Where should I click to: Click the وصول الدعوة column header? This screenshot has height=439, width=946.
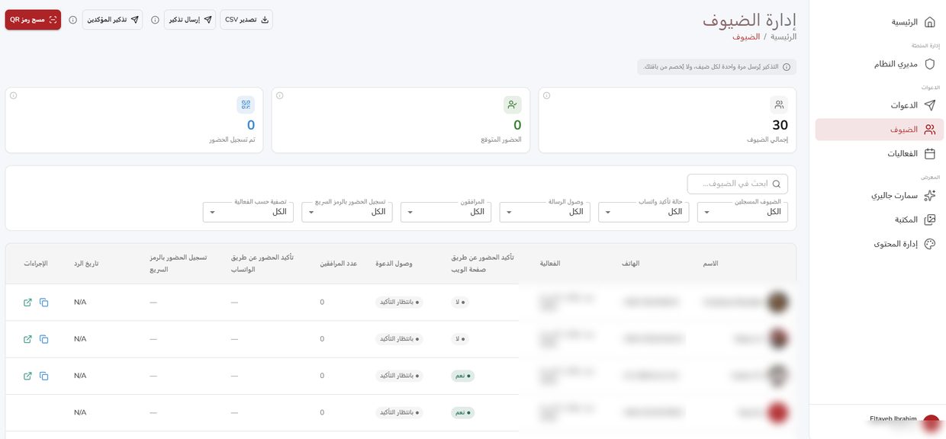click(394, 264)
